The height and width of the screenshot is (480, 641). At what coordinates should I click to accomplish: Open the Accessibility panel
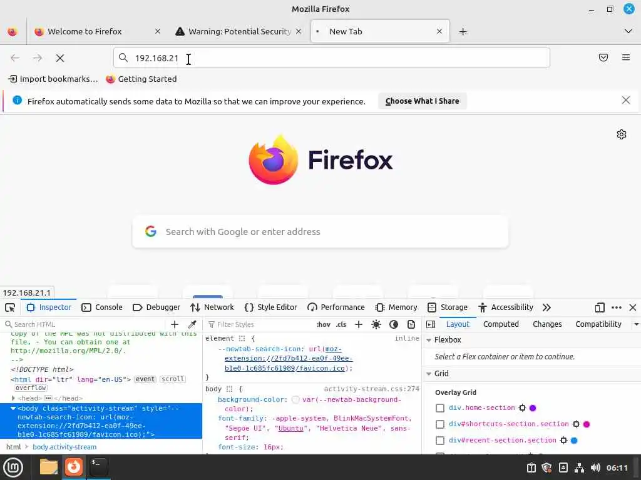pyautogui.click(x=506, y=307)
